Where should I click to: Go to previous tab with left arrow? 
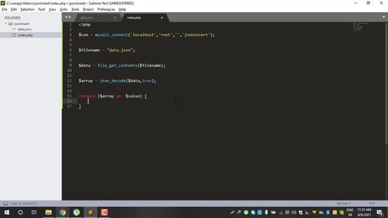66,17
